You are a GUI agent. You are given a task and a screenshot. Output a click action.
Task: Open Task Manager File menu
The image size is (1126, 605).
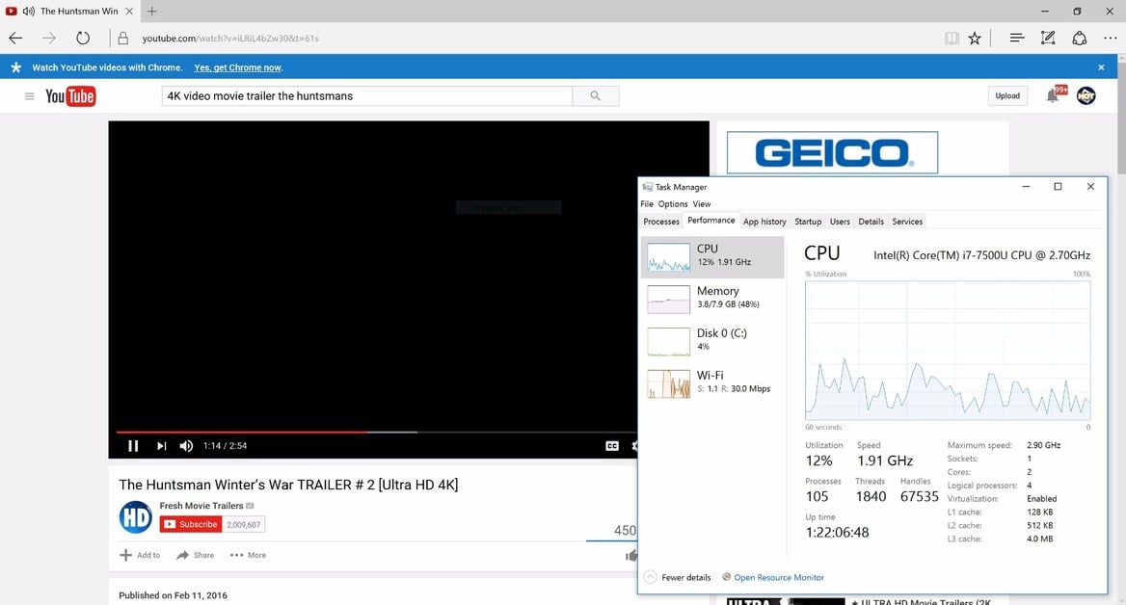(647, 204)
